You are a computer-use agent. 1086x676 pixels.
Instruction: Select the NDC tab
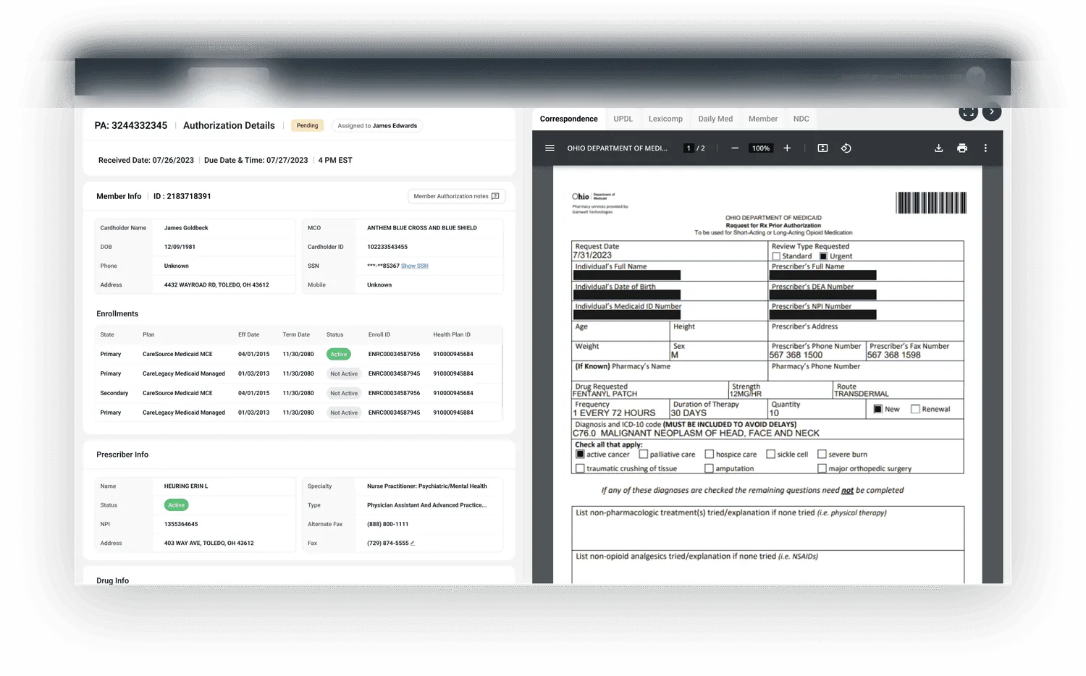801,119
